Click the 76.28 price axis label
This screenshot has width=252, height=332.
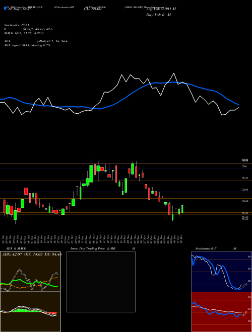245,178
